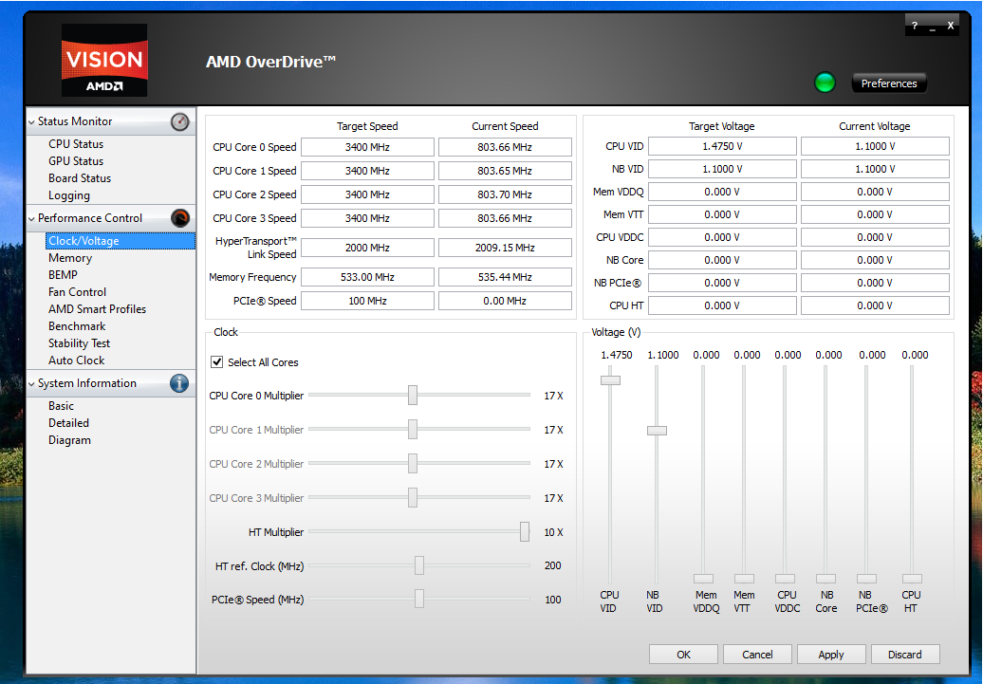Image resolution: width=983 pixels, height=684 pixels.
Task: Open the system Diagram page
Action: coord(69,440)
